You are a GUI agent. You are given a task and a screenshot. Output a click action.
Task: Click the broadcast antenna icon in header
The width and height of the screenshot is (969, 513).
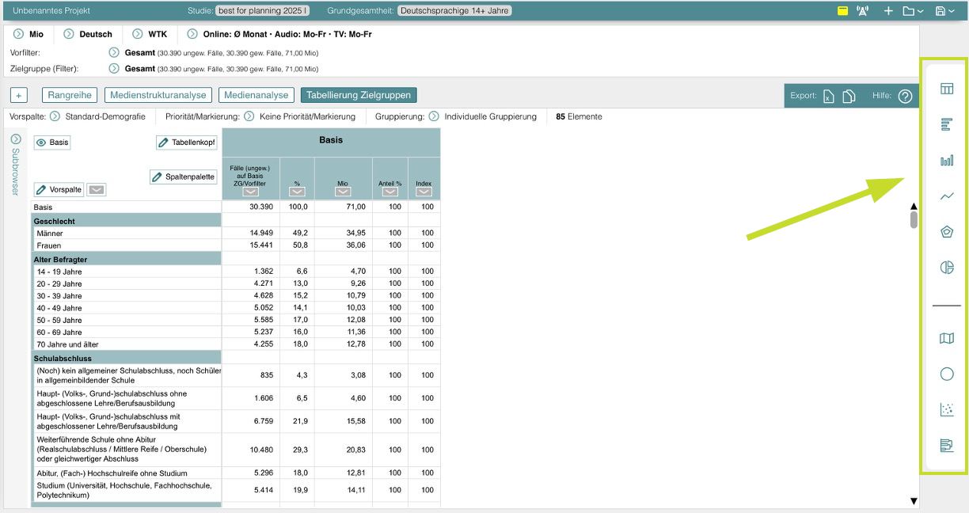point(863,11)
